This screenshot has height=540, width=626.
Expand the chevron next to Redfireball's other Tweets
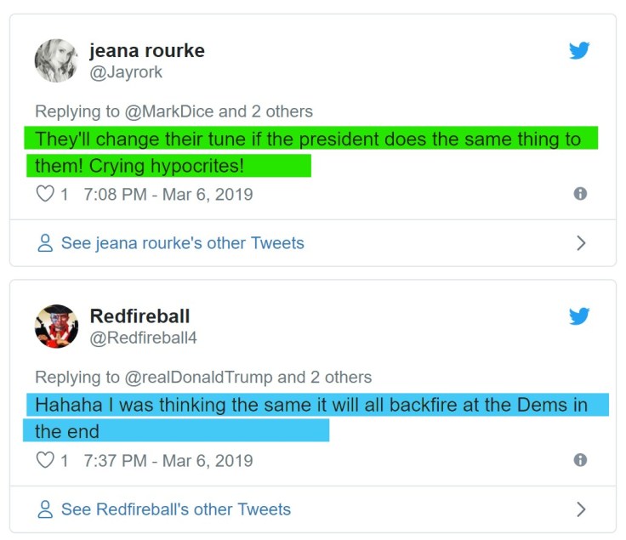click(581, 509)
